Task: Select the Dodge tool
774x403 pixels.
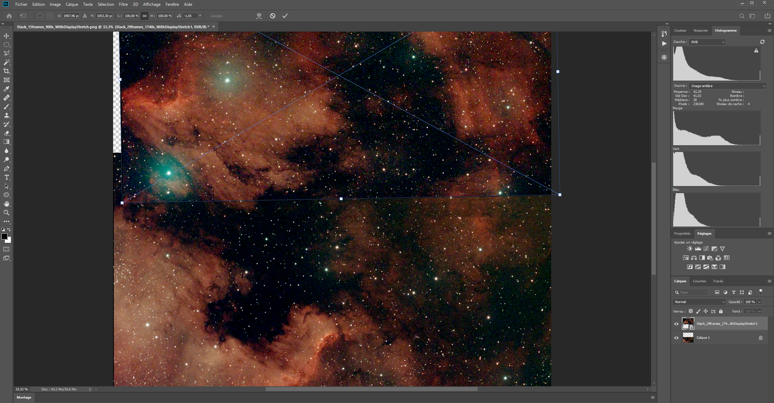Action: [6, 159]
